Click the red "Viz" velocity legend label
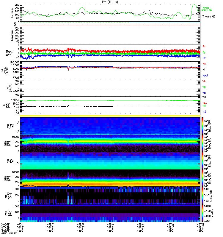223x237 pixels. point(204,81)
